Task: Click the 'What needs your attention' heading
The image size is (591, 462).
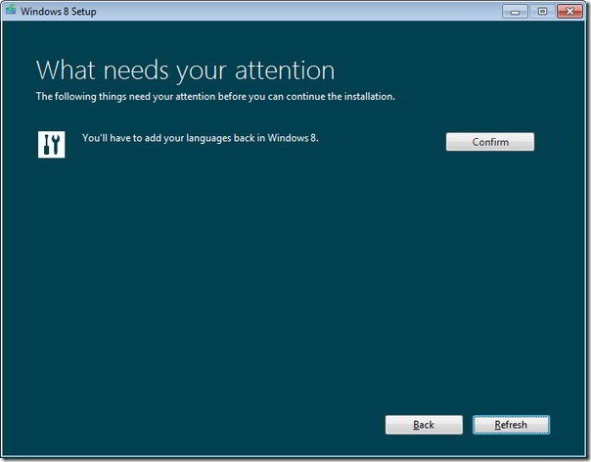Action: (x=186, y=70)
